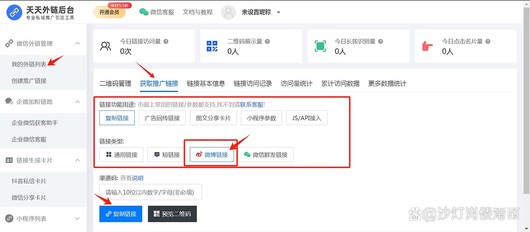The image size is (530, 232).
Task: Open 文档与教程 in the top bar
Action: (198, 12)
